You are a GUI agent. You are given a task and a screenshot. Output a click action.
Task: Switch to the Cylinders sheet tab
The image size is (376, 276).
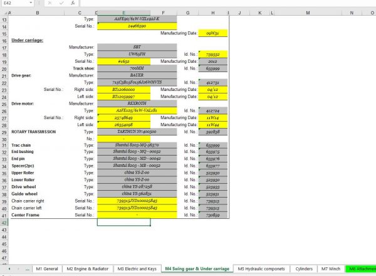click(x=304, y=269)
